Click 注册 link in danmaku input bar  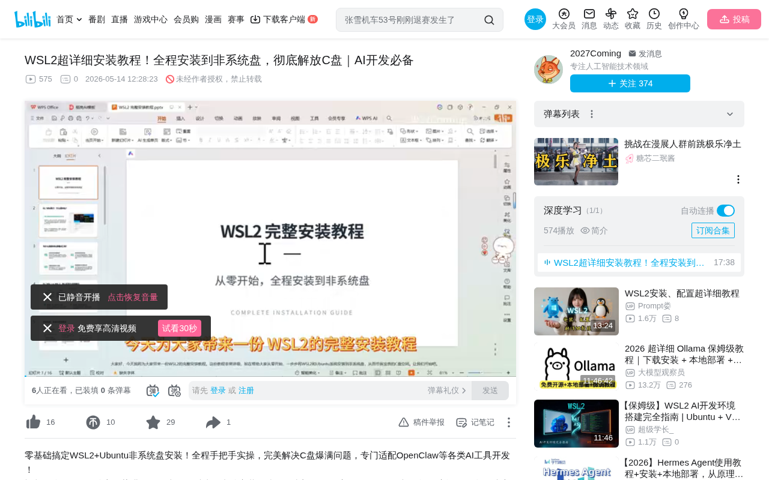246,391
